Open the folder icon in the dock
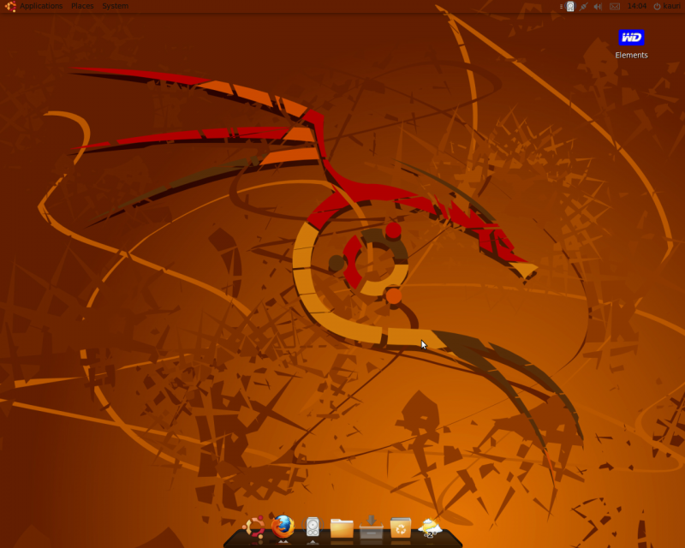This screenshot has height=548, width=685. click(342, 528)
